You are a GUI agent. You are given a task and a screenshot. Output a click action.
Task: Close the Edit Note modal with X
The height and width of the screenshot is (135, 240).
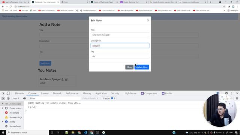(x=148, y=20)
